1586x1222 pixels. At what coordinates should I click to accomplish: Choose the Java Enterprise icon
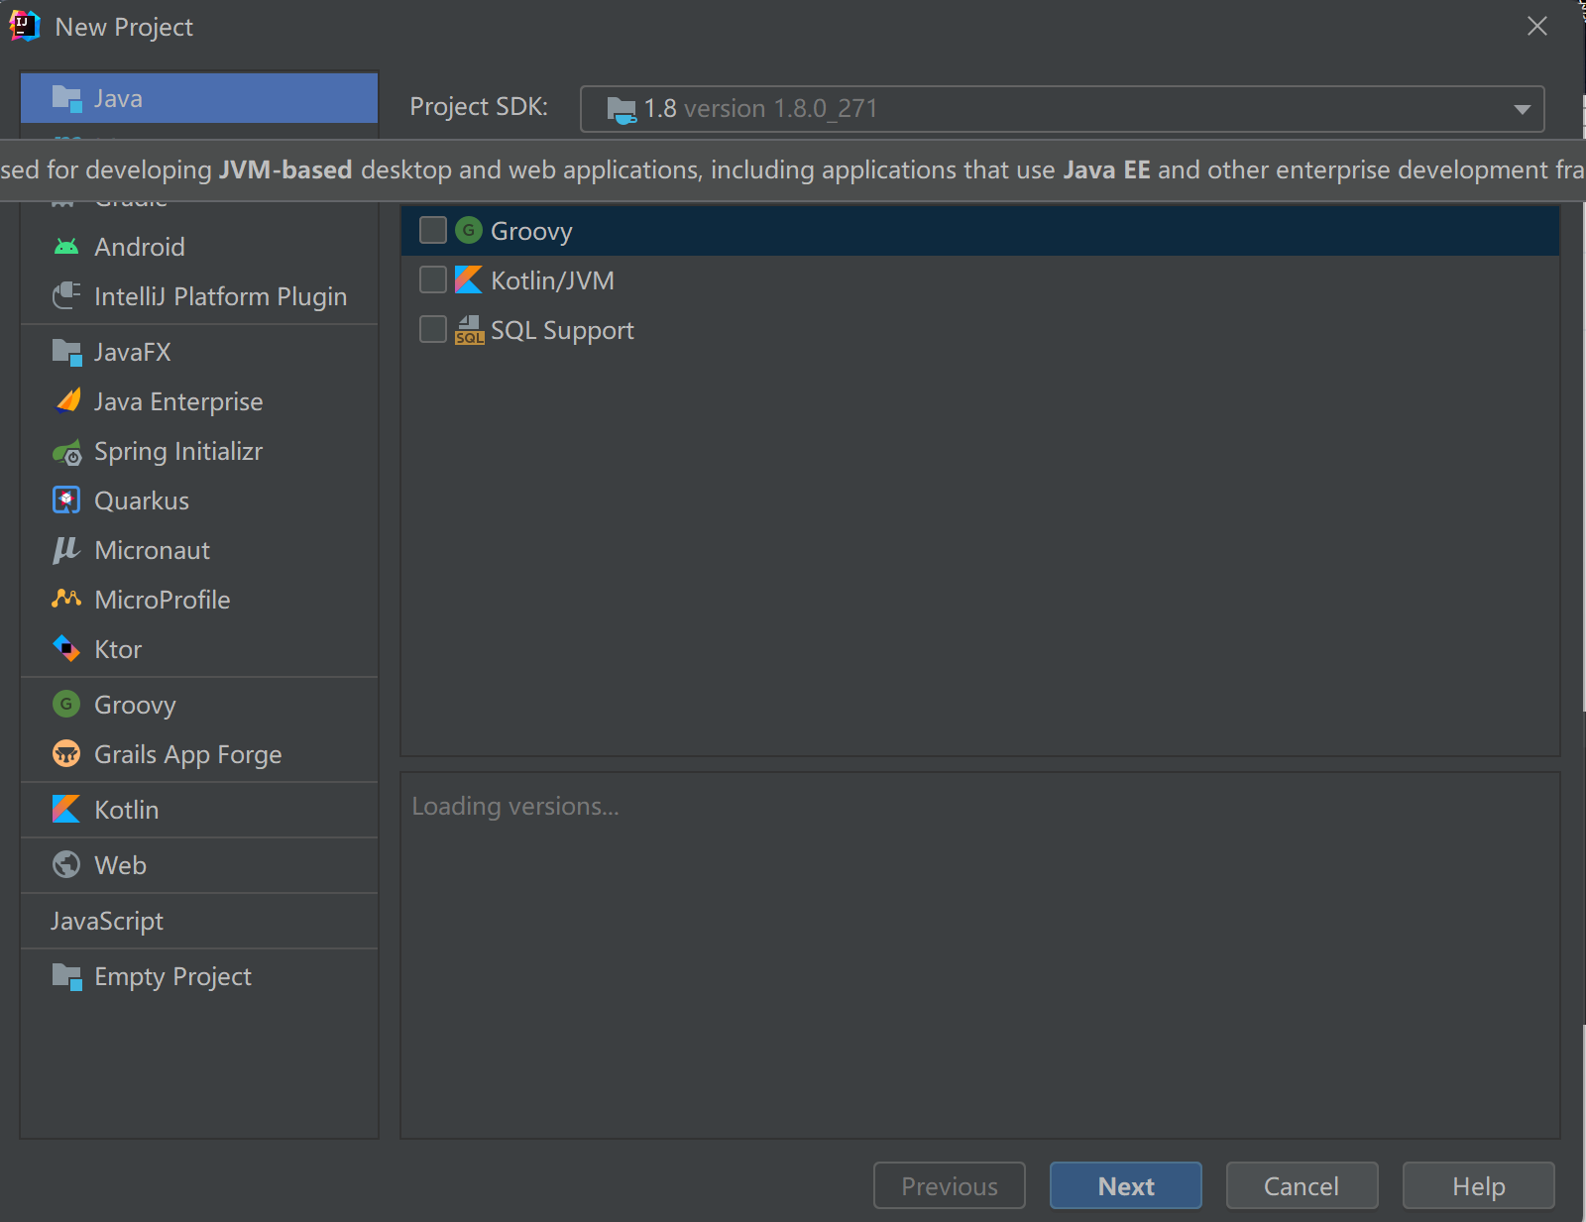coord(67,401)
